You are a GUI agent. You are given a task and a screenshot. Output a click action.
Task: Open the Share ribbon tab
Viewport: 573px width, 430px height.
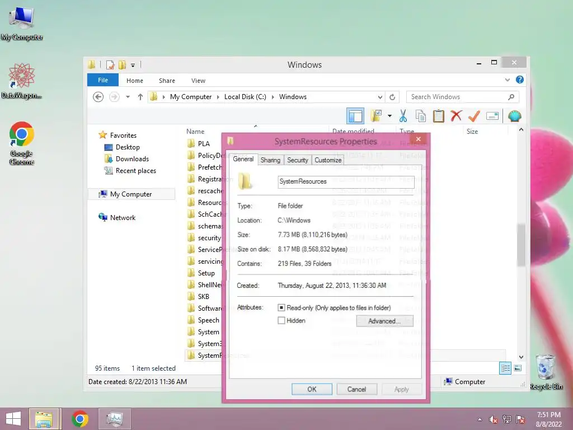pyautogui.click(x=167, y=81)
